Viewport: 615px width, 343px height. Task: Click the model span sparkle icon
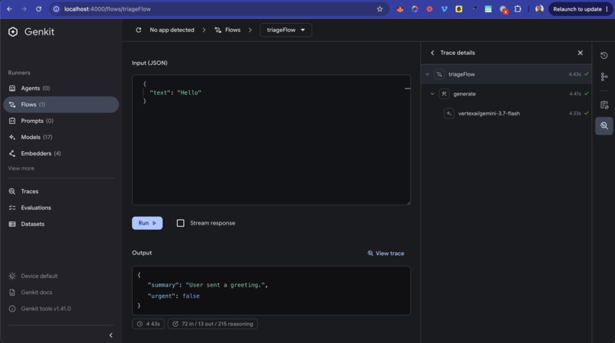pyautogui.click(x=449, y=114)
